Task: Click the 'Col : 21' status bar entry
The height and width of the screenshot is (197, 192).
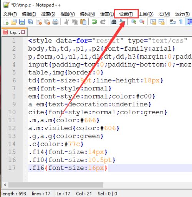Action: [84, 194]
